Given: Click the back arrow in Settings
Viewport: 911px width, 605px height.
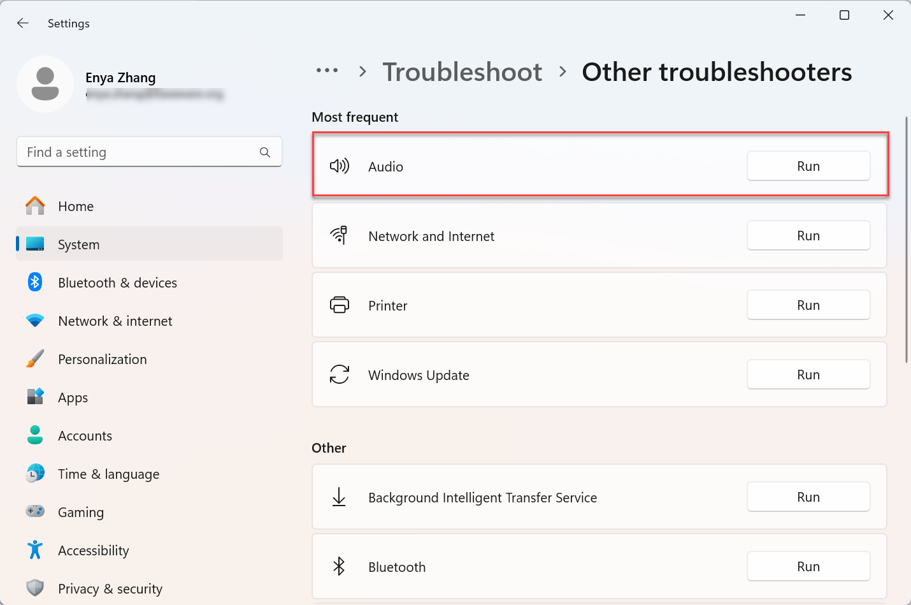Looking at the screenshot, I should (x=23, y=23).
